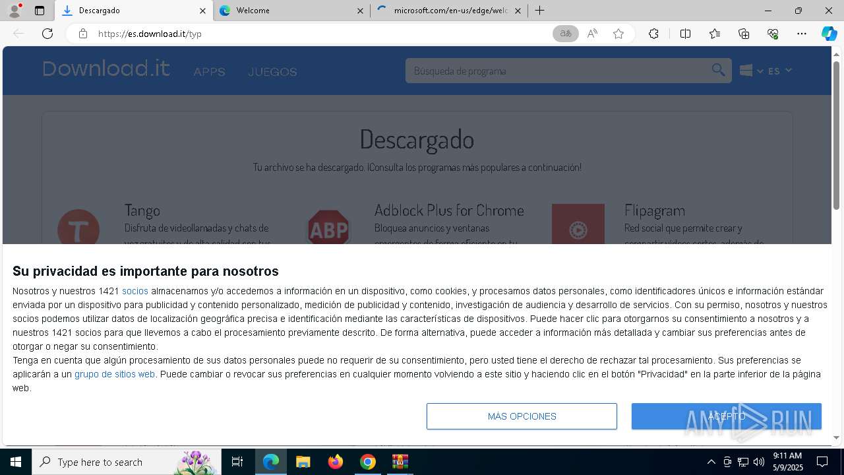This screenshot has height=475, width=844.
Task: Open the grupo de sitios web link
Action: point(115,374)
